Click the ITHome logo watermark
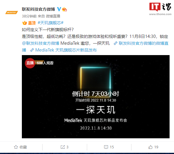174x154 pixels. (x=160, y=9)
